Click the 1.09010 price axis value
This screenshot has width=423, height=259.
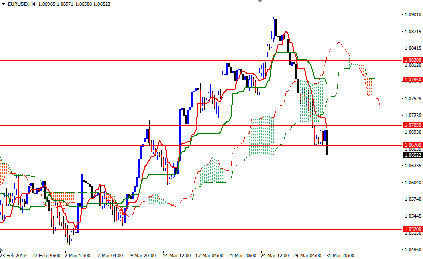pos(413,15)
